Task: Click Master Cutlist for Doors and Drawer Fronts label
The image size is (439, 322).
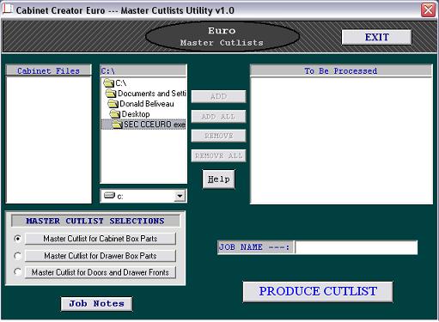Action: (x=101, y=272)
